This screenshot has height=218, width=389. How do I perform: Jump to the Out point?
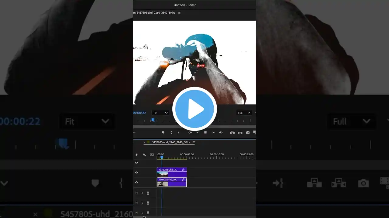tap(221, 132)
